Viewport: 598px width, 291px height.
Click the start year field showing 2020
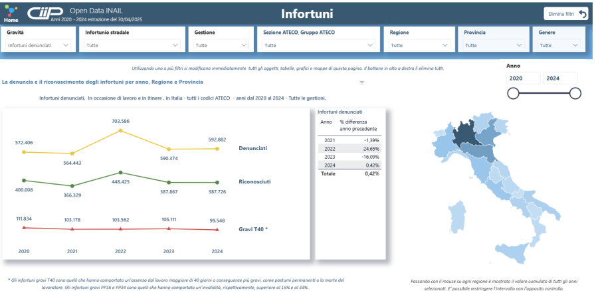(522, 78)
